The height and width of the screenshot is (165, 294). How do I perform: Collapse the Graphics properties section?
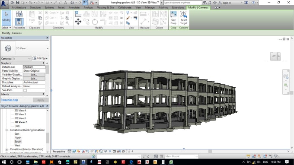click(x=43, y=63)
